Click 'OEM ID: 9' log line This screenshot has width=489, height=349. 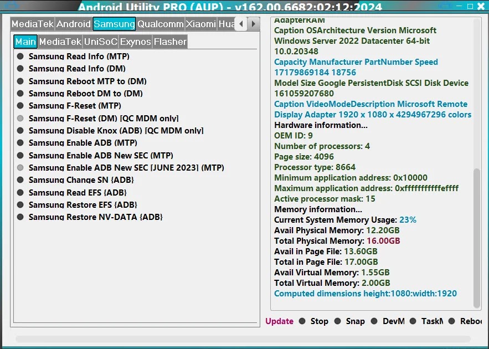(294, 135)
